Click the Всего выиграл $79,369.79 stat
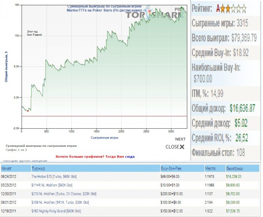The height and width of the screenshot is (217, 263). coord(224,38)
